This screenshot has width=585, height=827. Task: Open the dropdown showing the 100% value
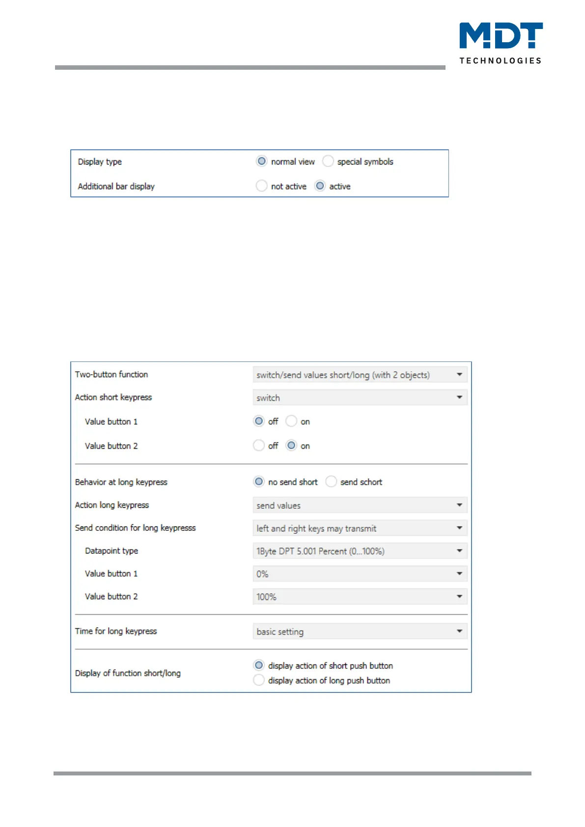click(360, 597)
